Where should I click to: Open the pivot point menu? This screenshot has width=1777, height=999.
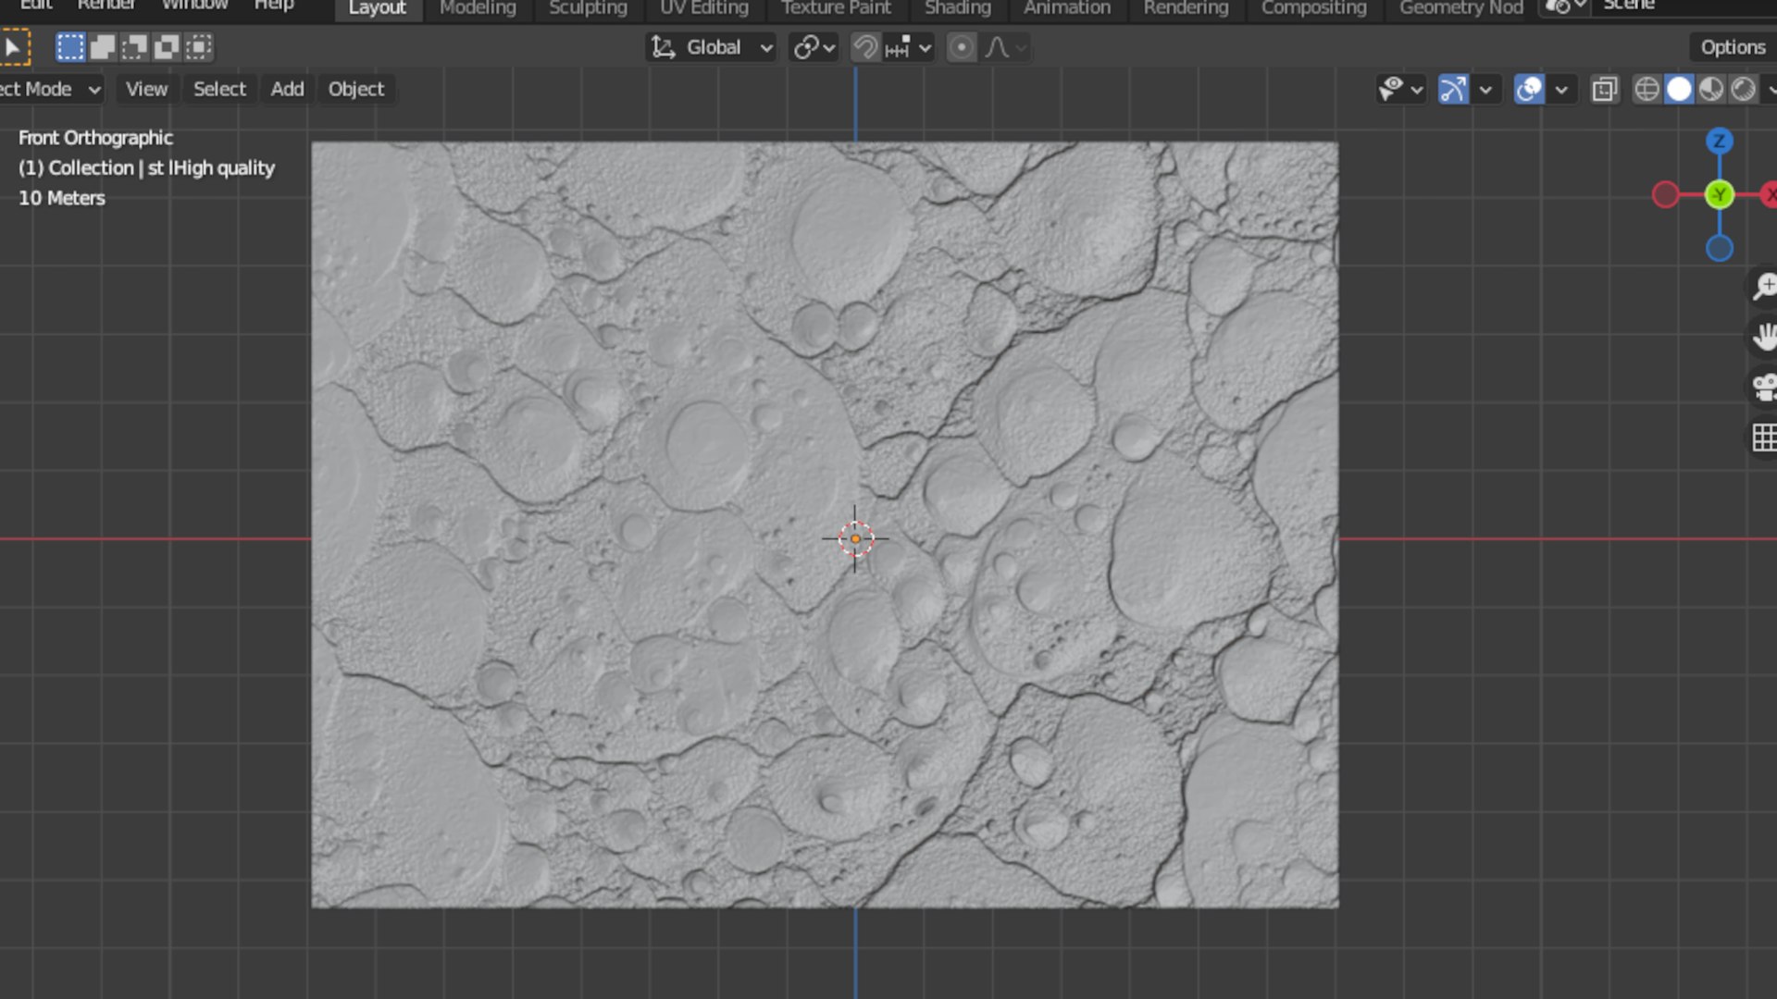(x=814, y=47)
